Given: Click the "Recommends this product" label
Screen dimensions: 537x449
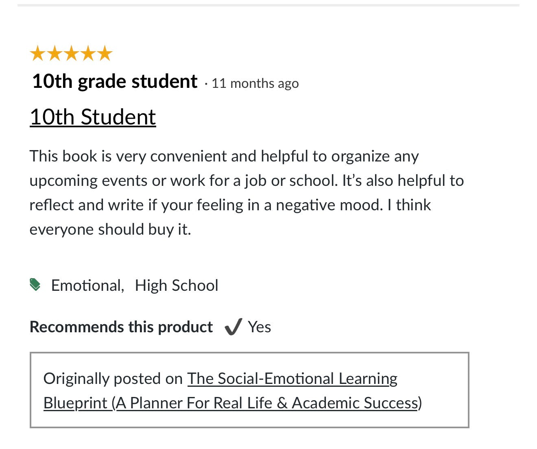Looking at the screenshot, I should click(121, 327).
